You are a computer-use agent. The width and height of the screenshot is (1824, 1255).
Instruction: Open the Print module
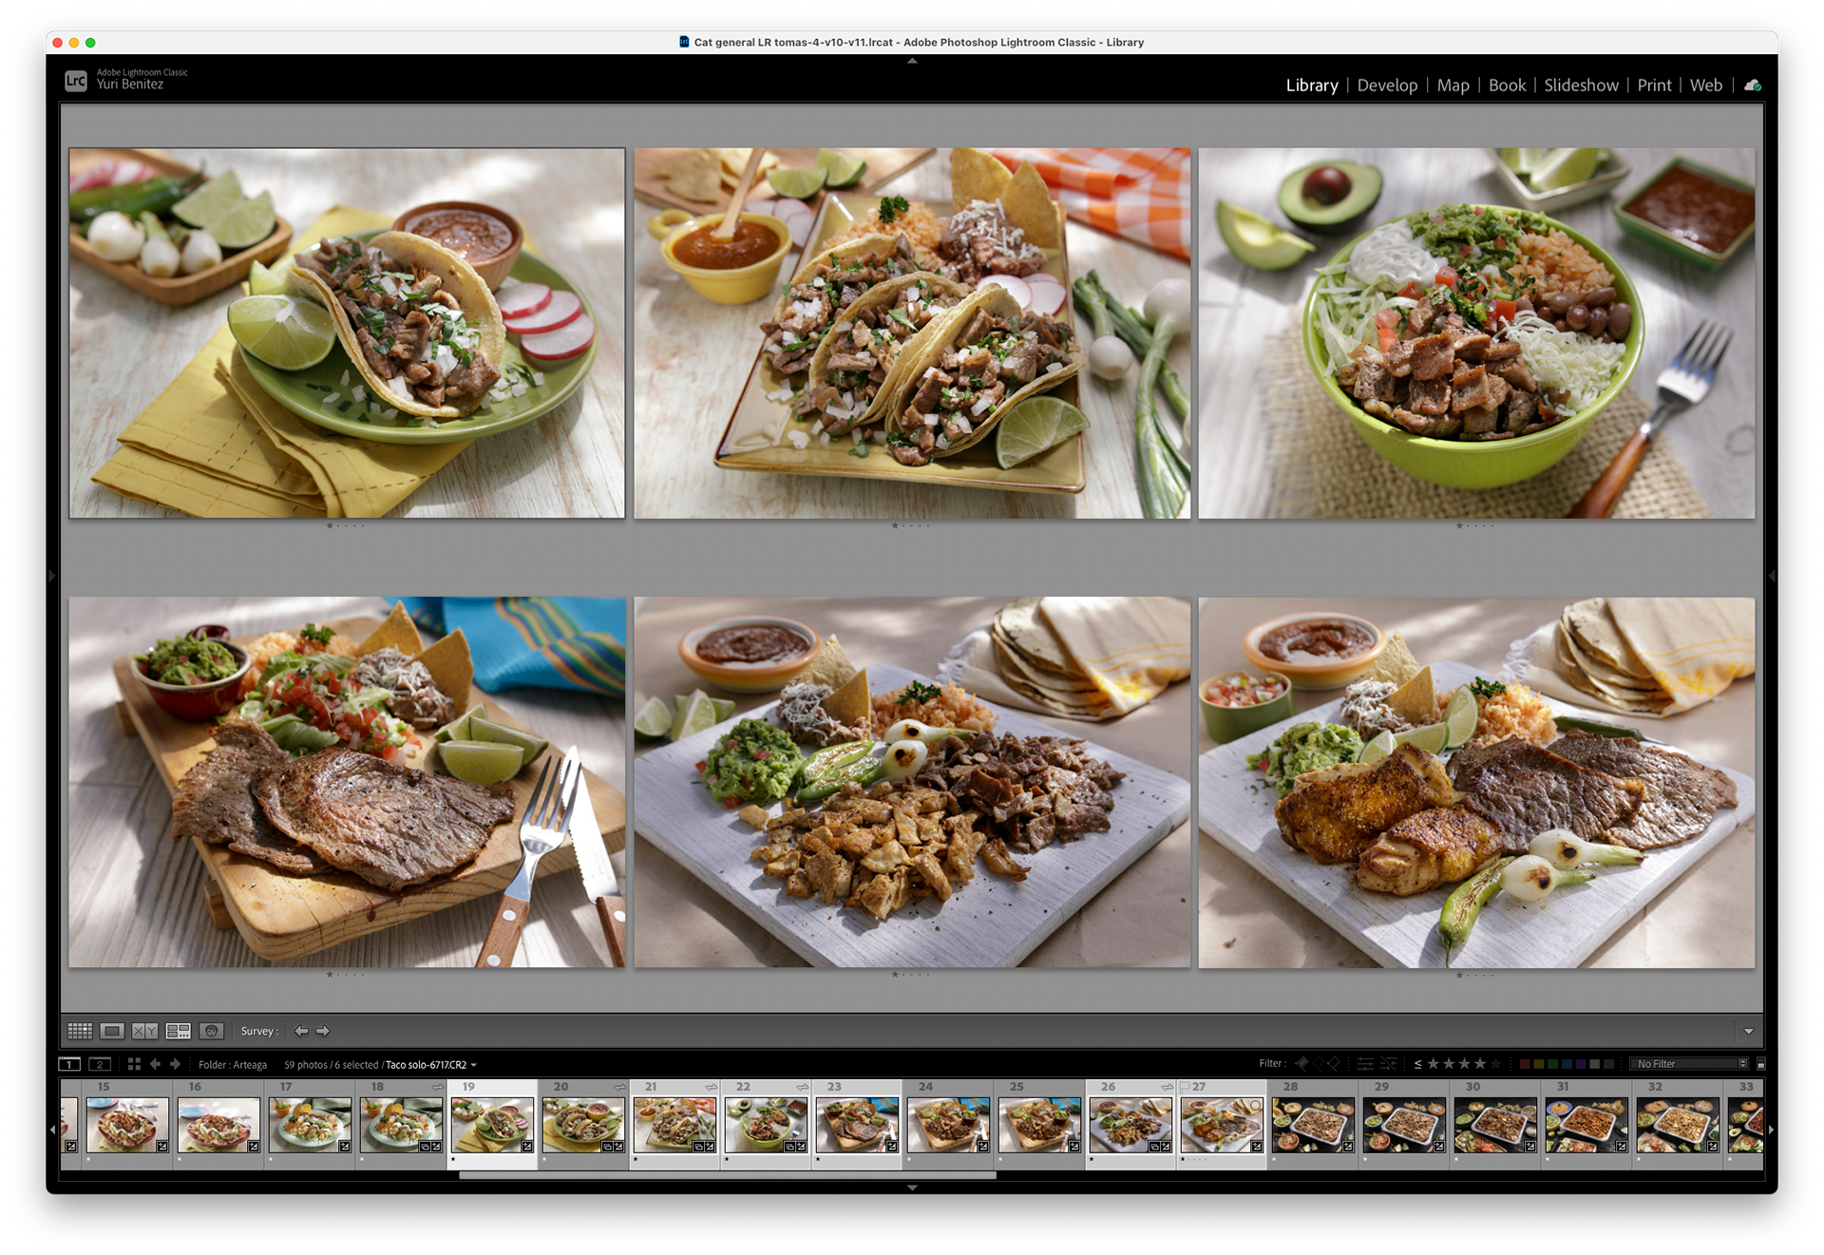pos(1654,86)
